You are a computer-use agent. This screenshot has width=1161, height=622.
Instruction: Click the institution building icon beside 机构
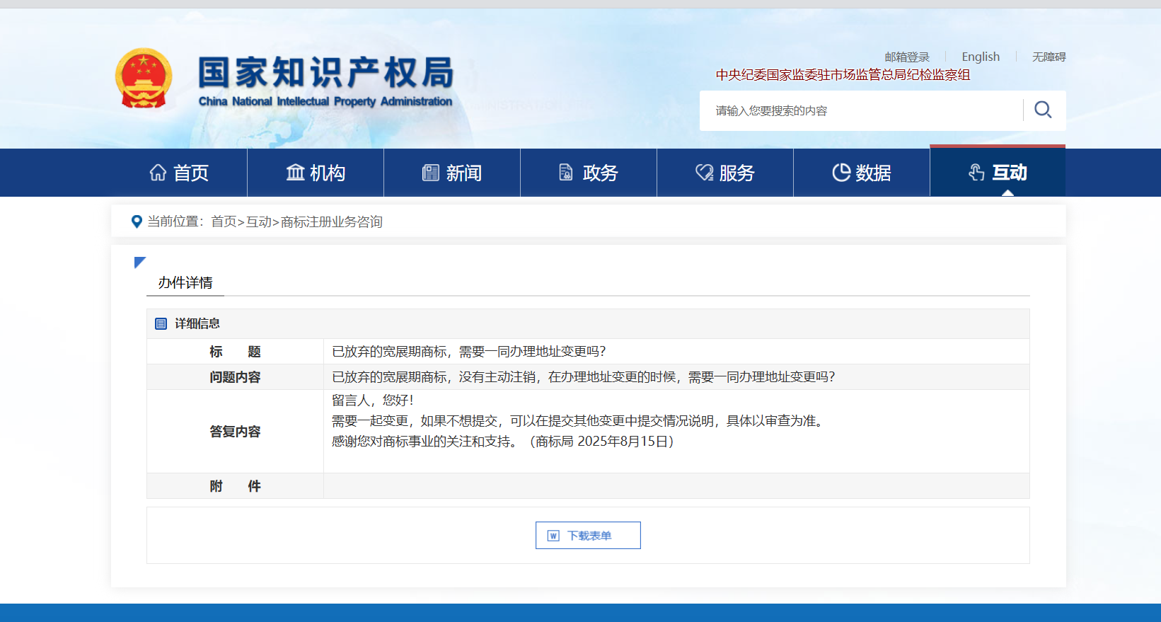point(295,173)
